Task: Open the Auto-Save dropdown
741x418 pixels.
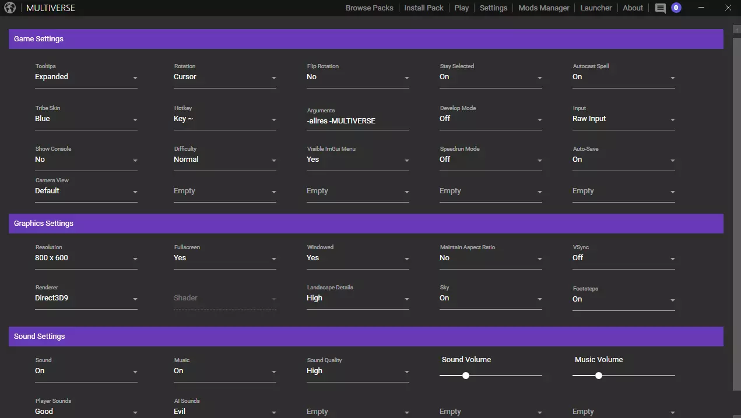Action: pyautogui.click(x=624, y=160)
